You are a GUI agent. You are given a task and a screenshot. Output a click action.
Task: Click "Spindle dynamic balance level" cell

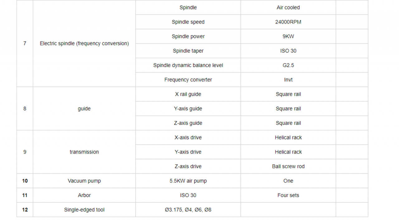point(188,65)
